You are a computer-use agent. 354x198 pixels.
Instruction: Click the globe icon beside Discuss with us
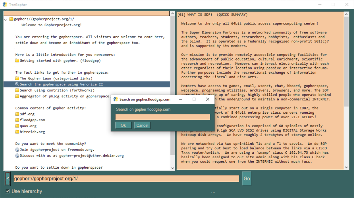coord(17,155)
